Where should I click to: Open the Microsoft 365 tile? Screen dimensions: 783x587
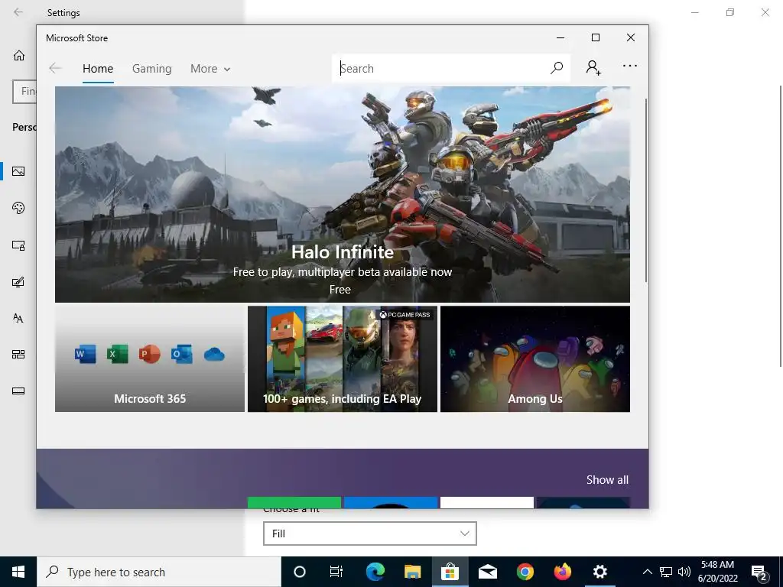pos(150,359)
